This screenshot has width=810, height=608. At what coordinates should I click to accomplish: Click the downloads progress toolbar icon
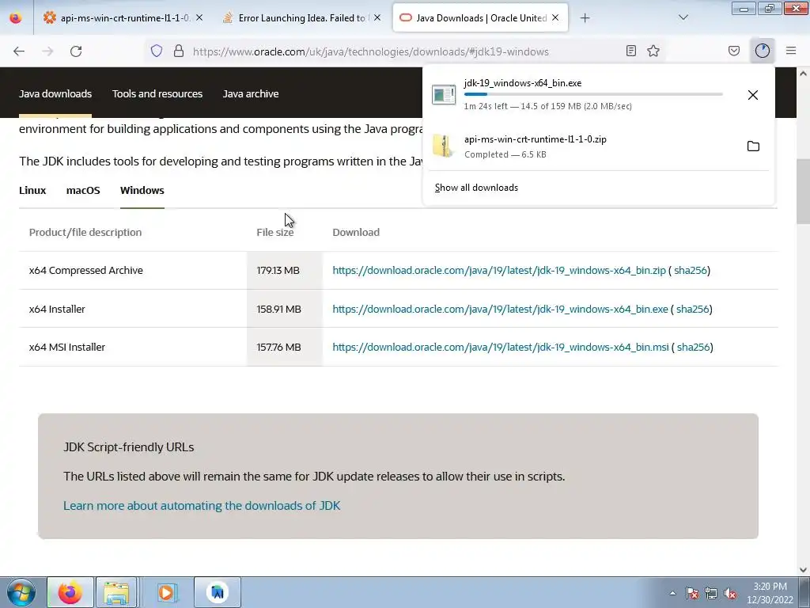763,51
